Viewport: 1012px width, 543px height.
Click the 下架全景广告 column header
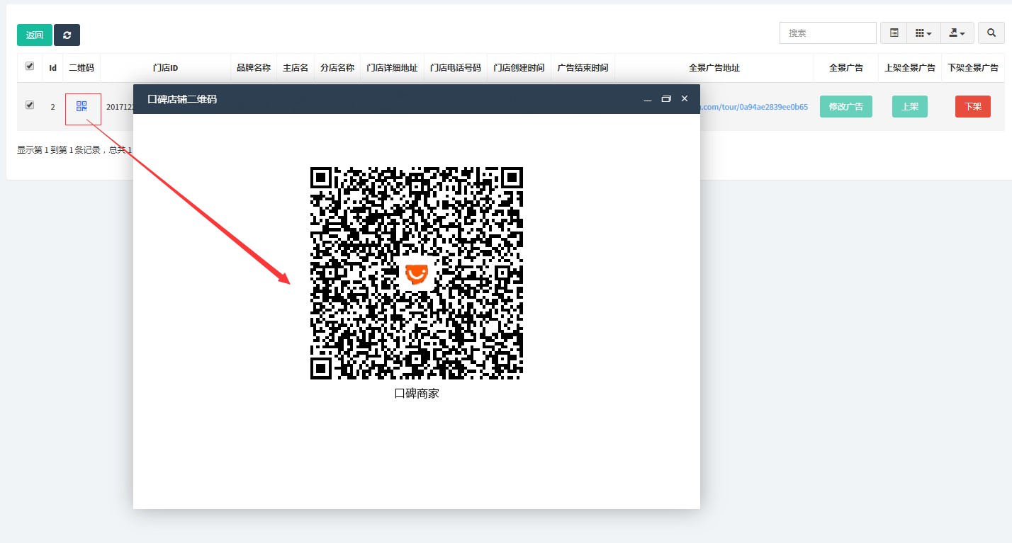click(x=973, y=68)
